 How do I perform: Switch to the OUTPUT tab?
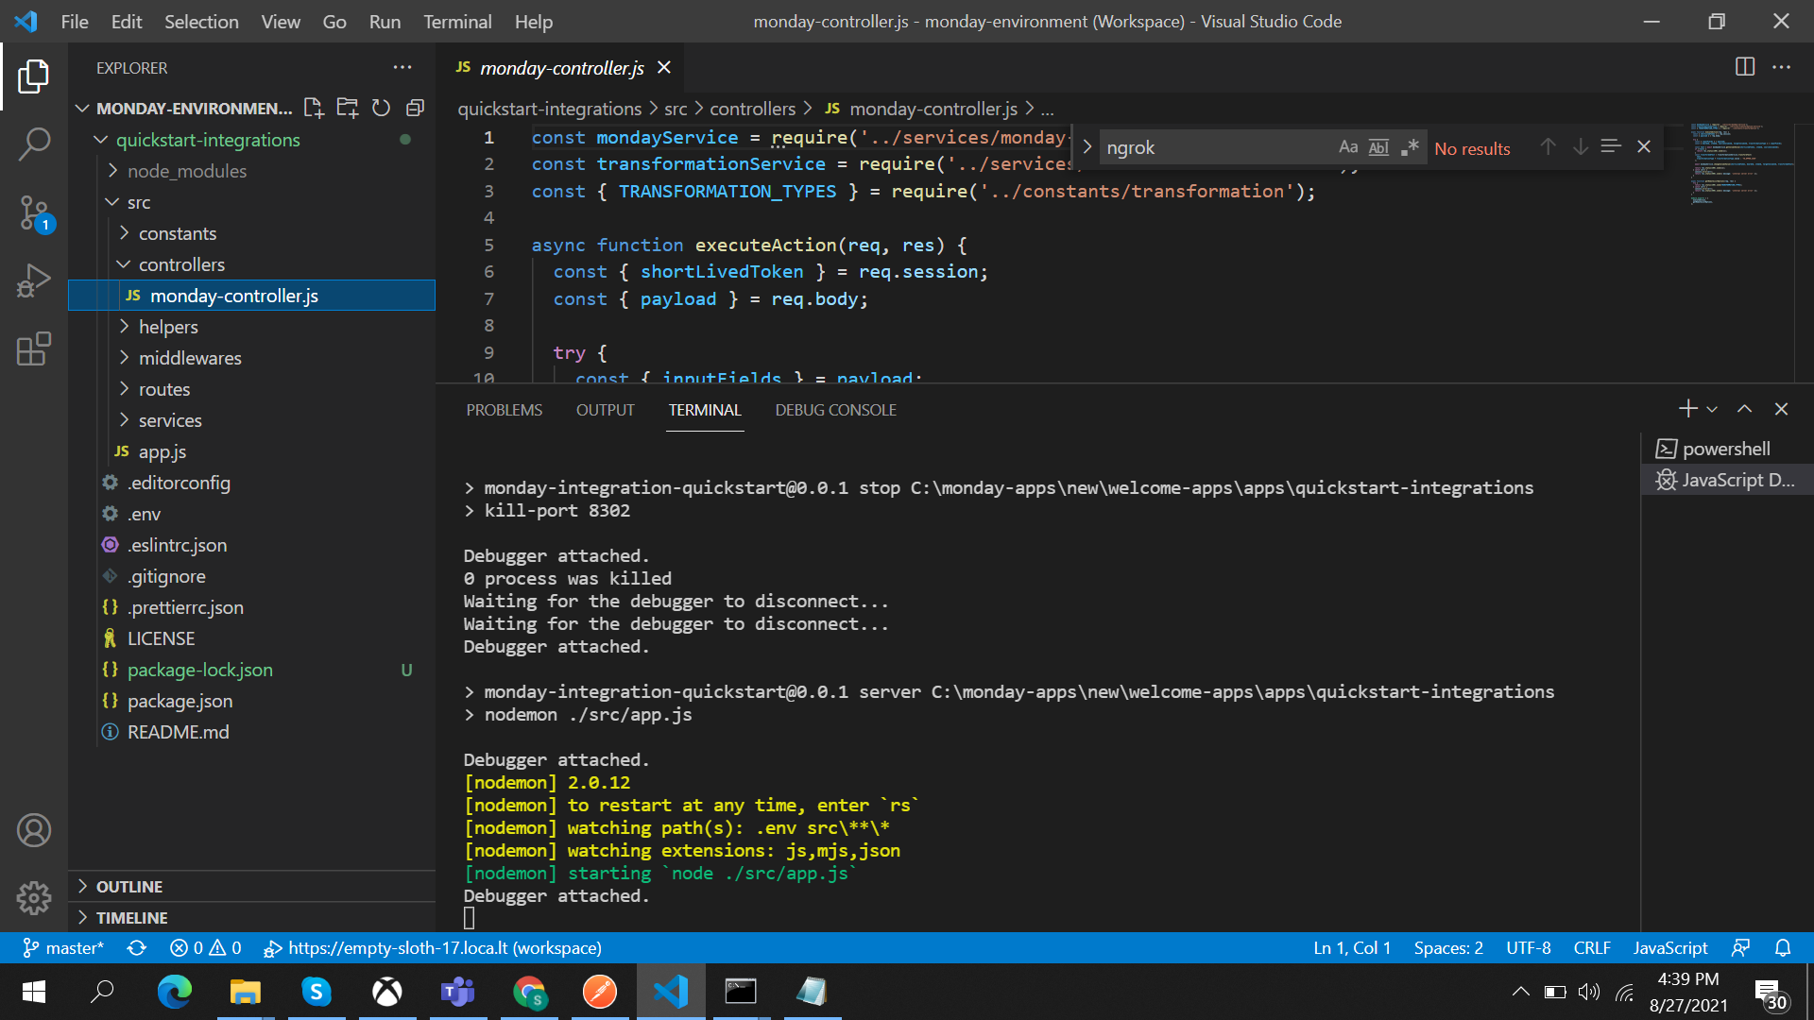(x=606, y=410)
